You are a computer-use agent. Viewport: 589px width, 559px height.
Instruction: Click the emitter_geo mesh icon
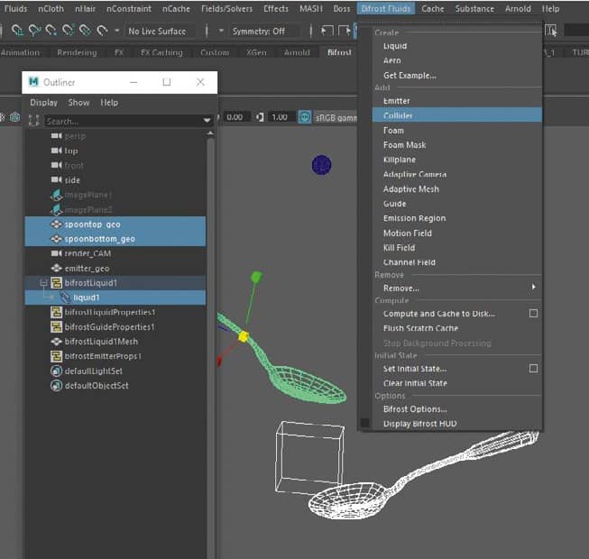[56, 269]
